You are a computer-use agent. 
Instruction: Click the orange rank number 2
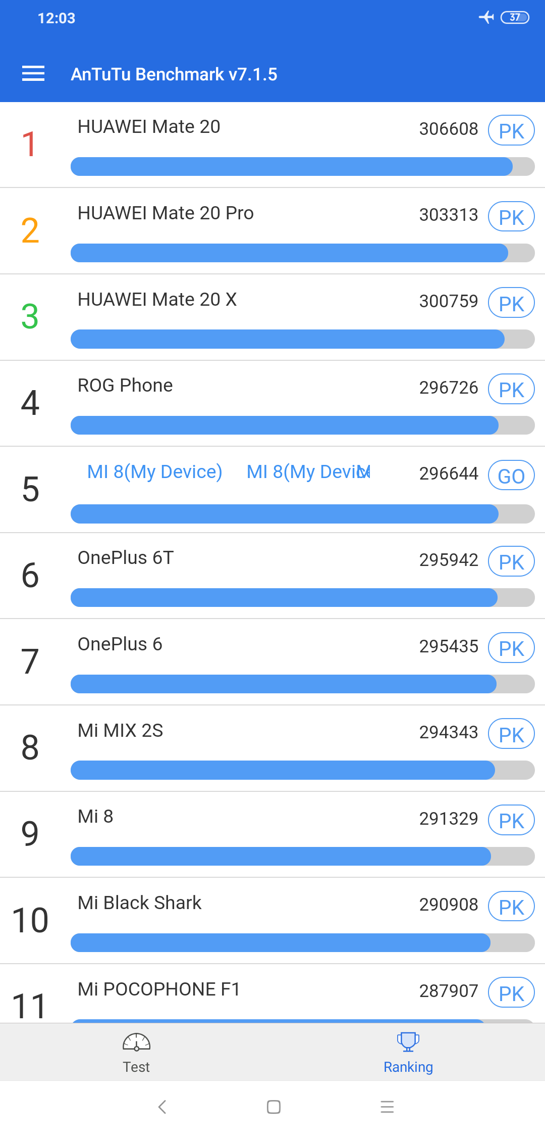point(30,230)
